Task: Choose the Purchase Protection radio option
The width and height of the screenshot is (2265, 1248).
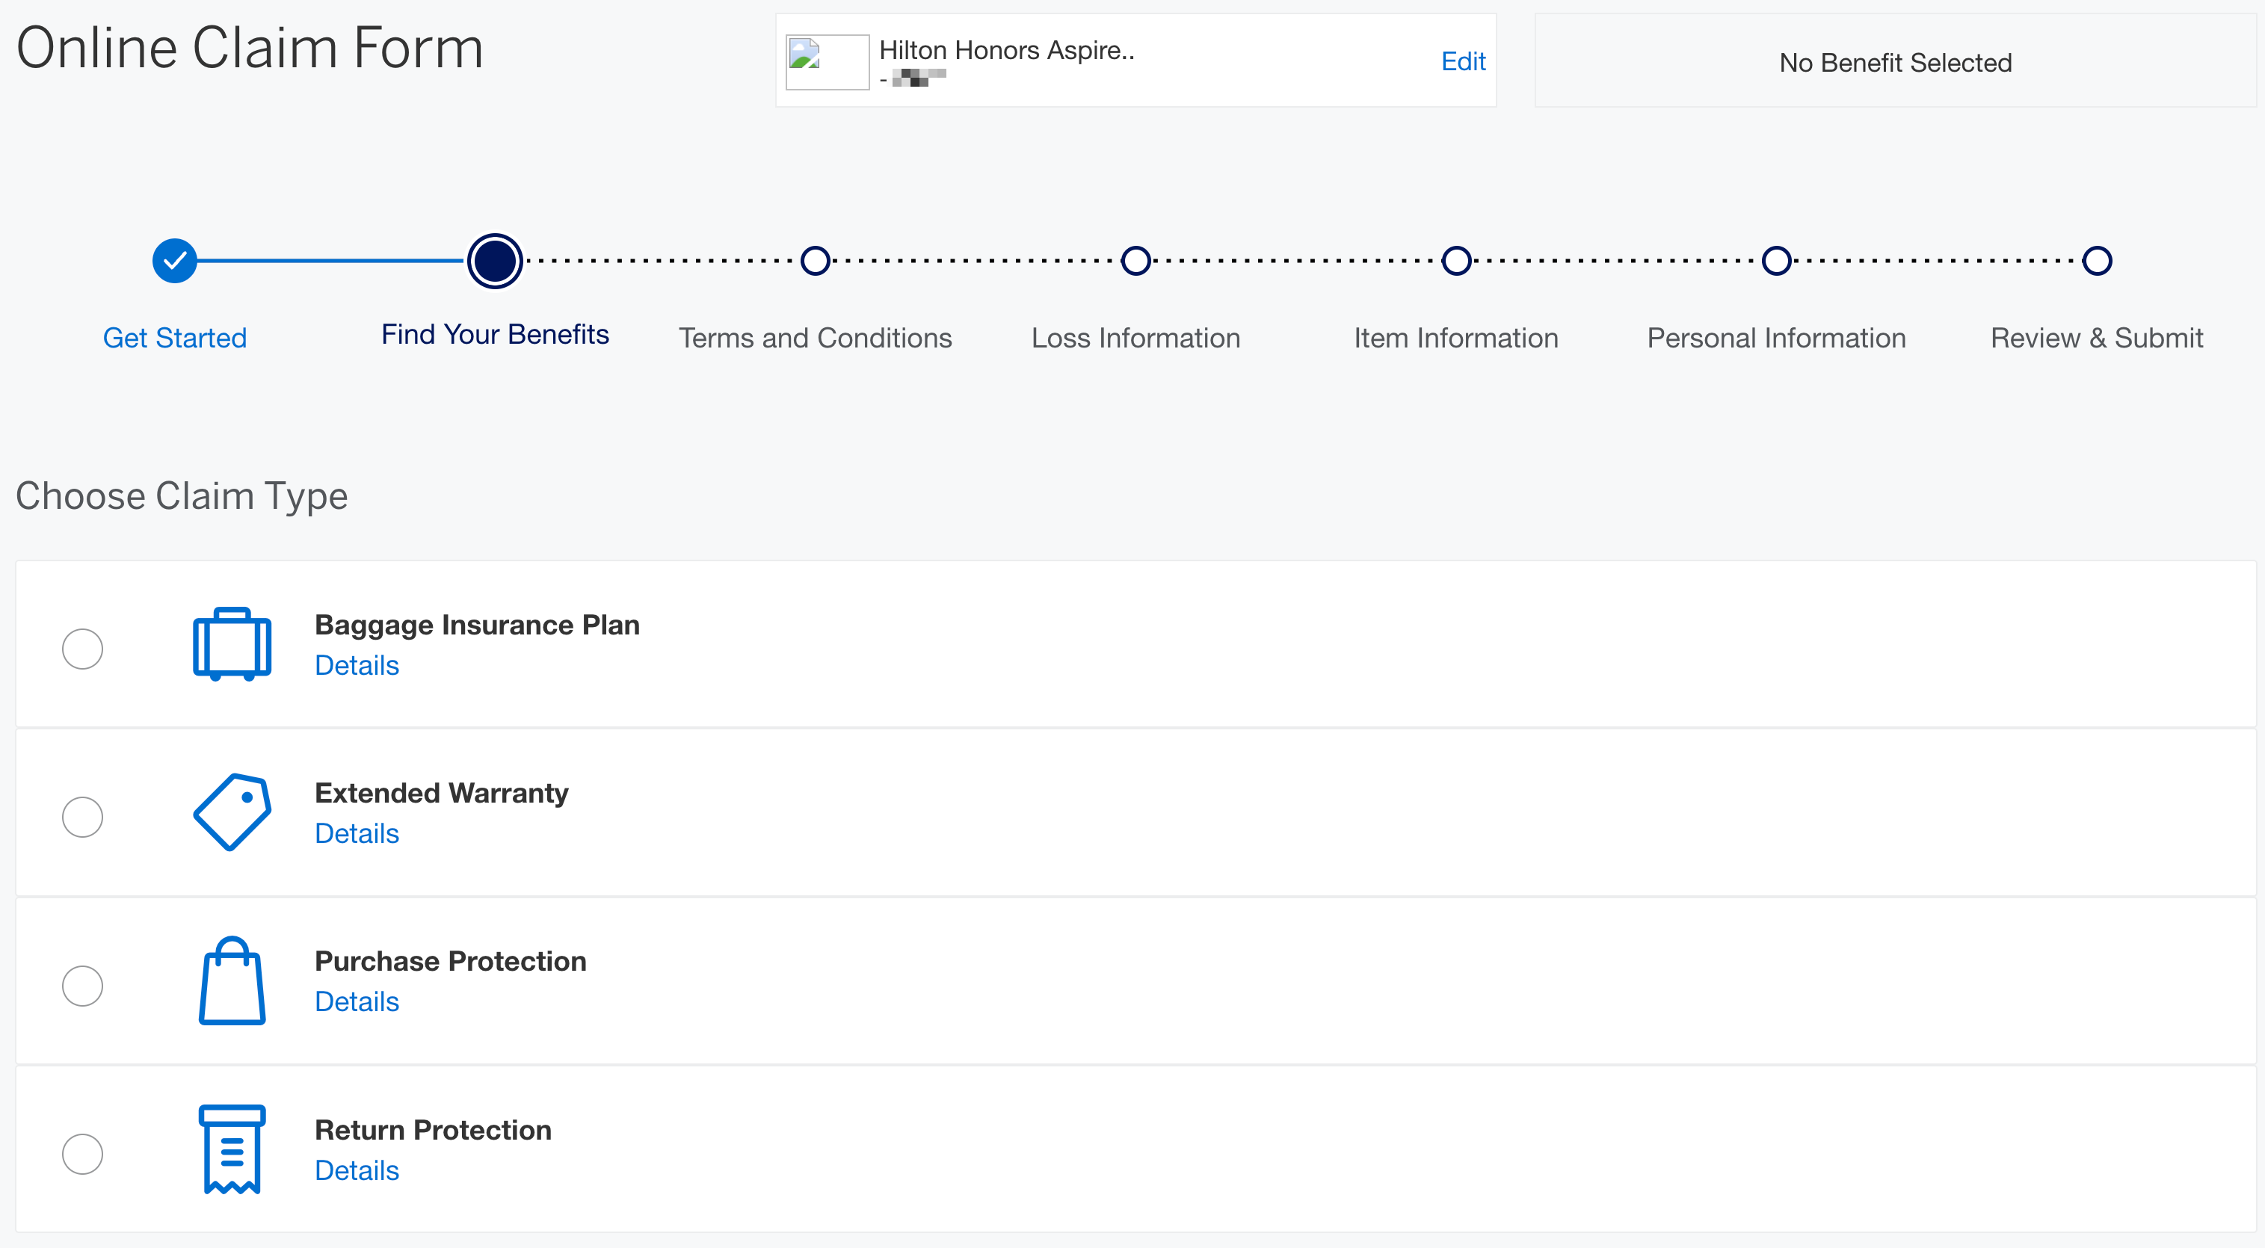Action: (x=83, y=986)
